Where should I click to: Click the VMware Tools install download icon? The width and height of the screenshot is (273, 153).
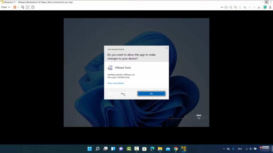pyautogui.click(x=270, y=7)
